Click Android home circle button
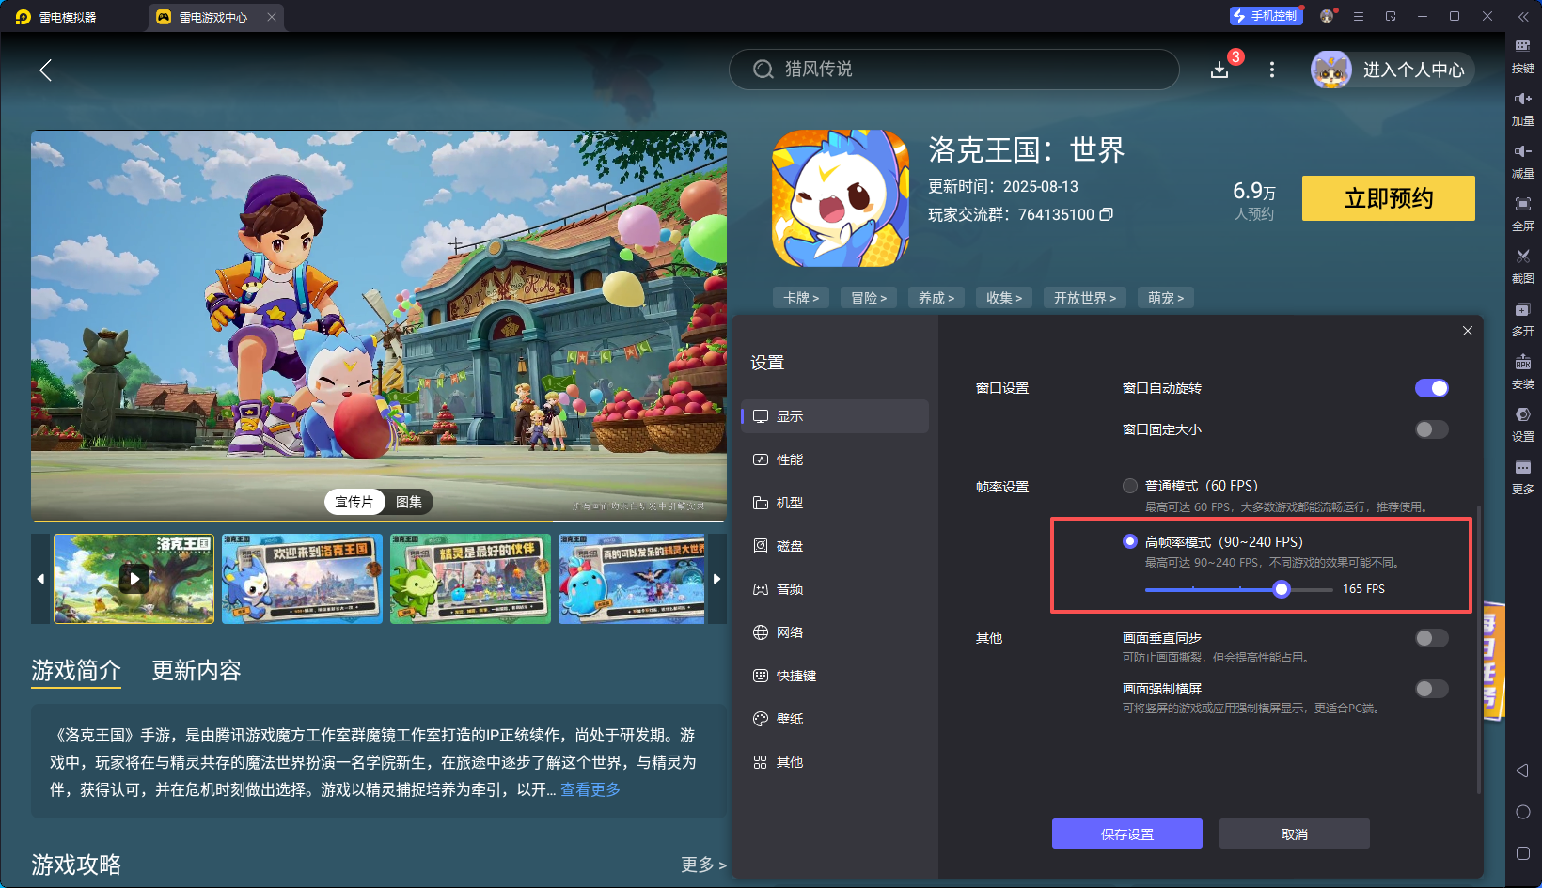Image resolution: width=1542 pixels, height=888 pixels. [x=1523, y=812]
